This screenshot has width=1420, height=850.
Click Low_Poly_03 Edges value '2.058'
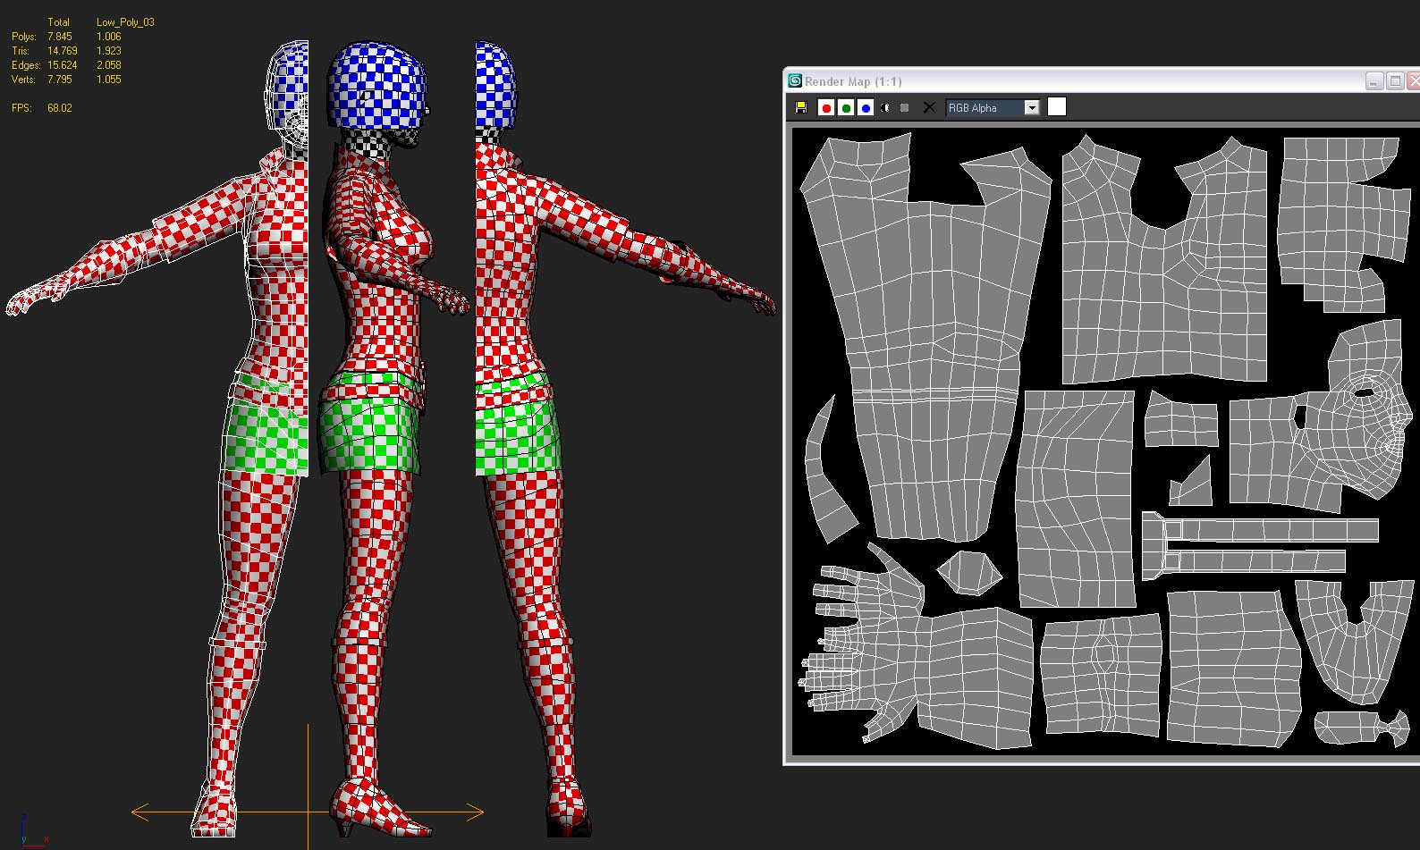coord(109,65)
